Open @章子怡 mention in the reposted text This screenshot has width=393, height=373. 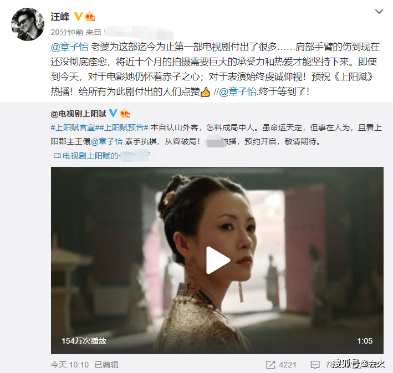pyautogui.click(x=106, y=142)
